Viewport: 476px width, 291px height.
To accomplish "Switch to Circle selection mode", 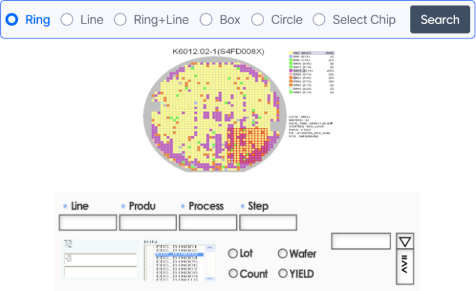I will 257,20.
